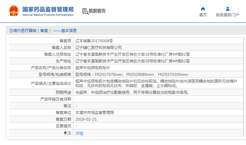Click the 政务服务门户 text label

(227, 15)
